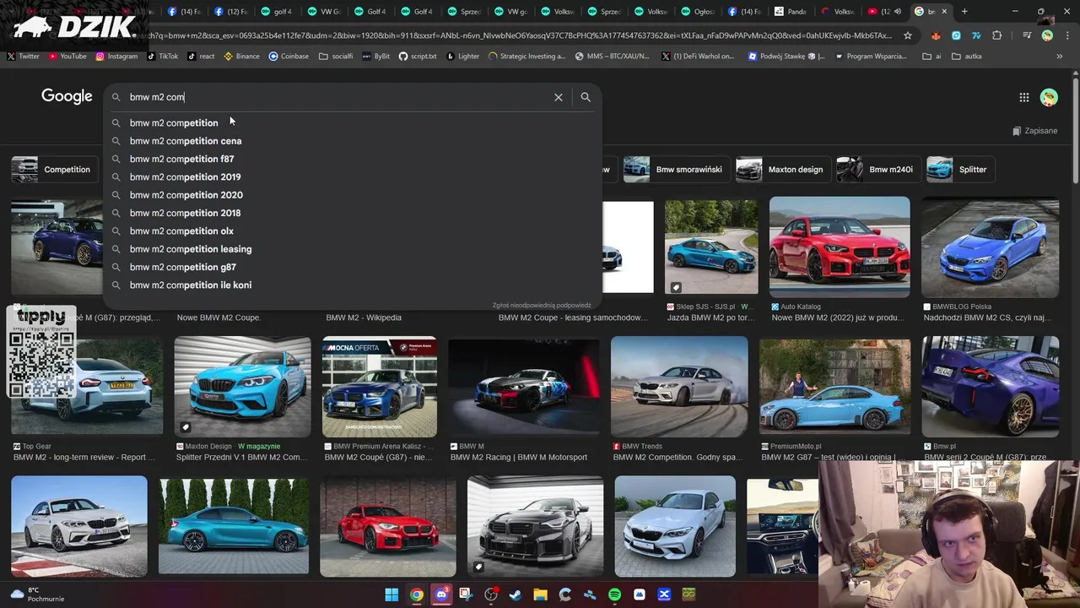1080x608 pixels.
Task: Open Discord from the taskbar
Action: [x=441, y=594]
